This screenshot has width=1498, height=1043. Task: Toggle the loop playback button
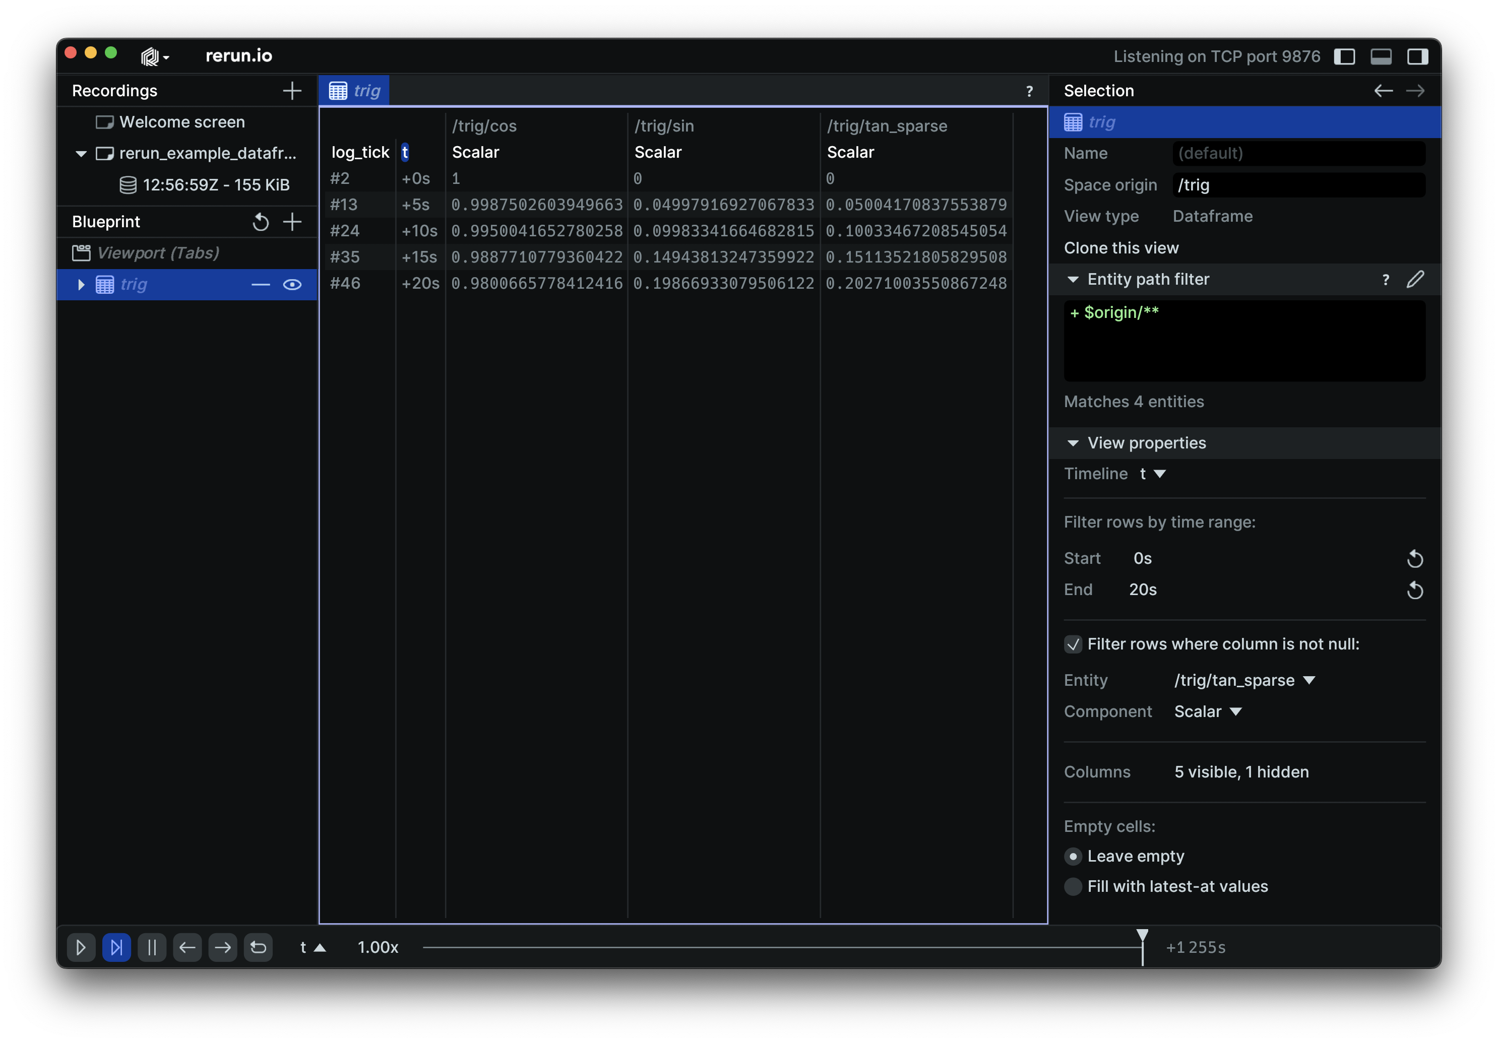tap(259, 947)
